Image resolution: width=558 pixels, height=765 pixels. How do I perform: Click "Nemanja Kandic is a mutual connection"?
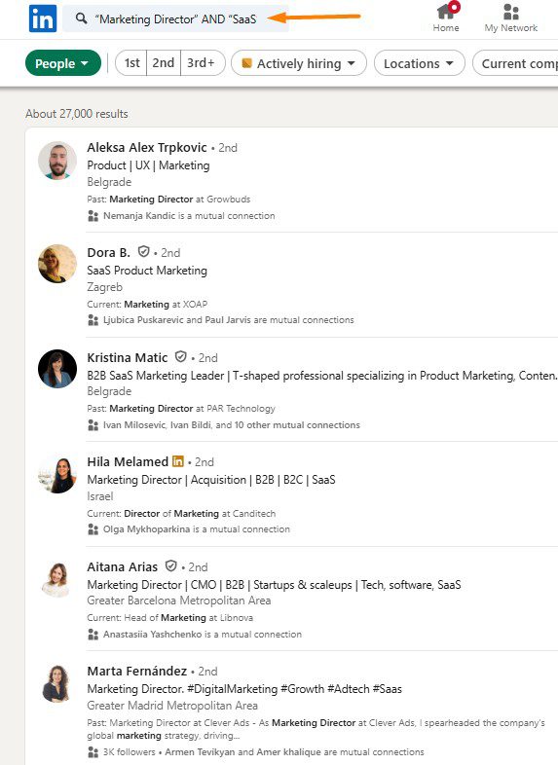[x=189, y=216]
